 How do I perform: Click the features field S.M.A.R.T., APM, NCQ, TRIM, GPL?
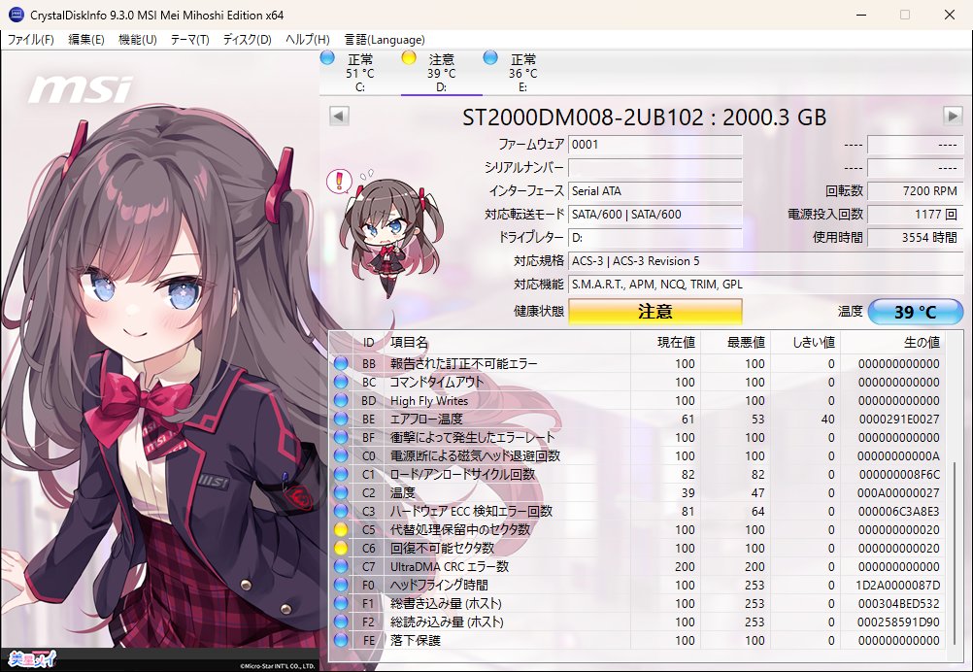pos(766,285)
